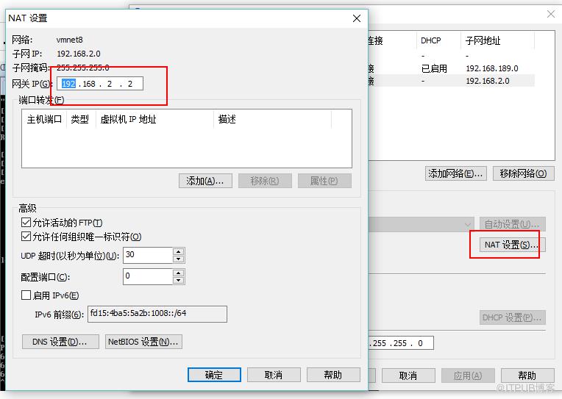
Task: Decrease 配置端口 with down arrow
Action: coord(179,281)
